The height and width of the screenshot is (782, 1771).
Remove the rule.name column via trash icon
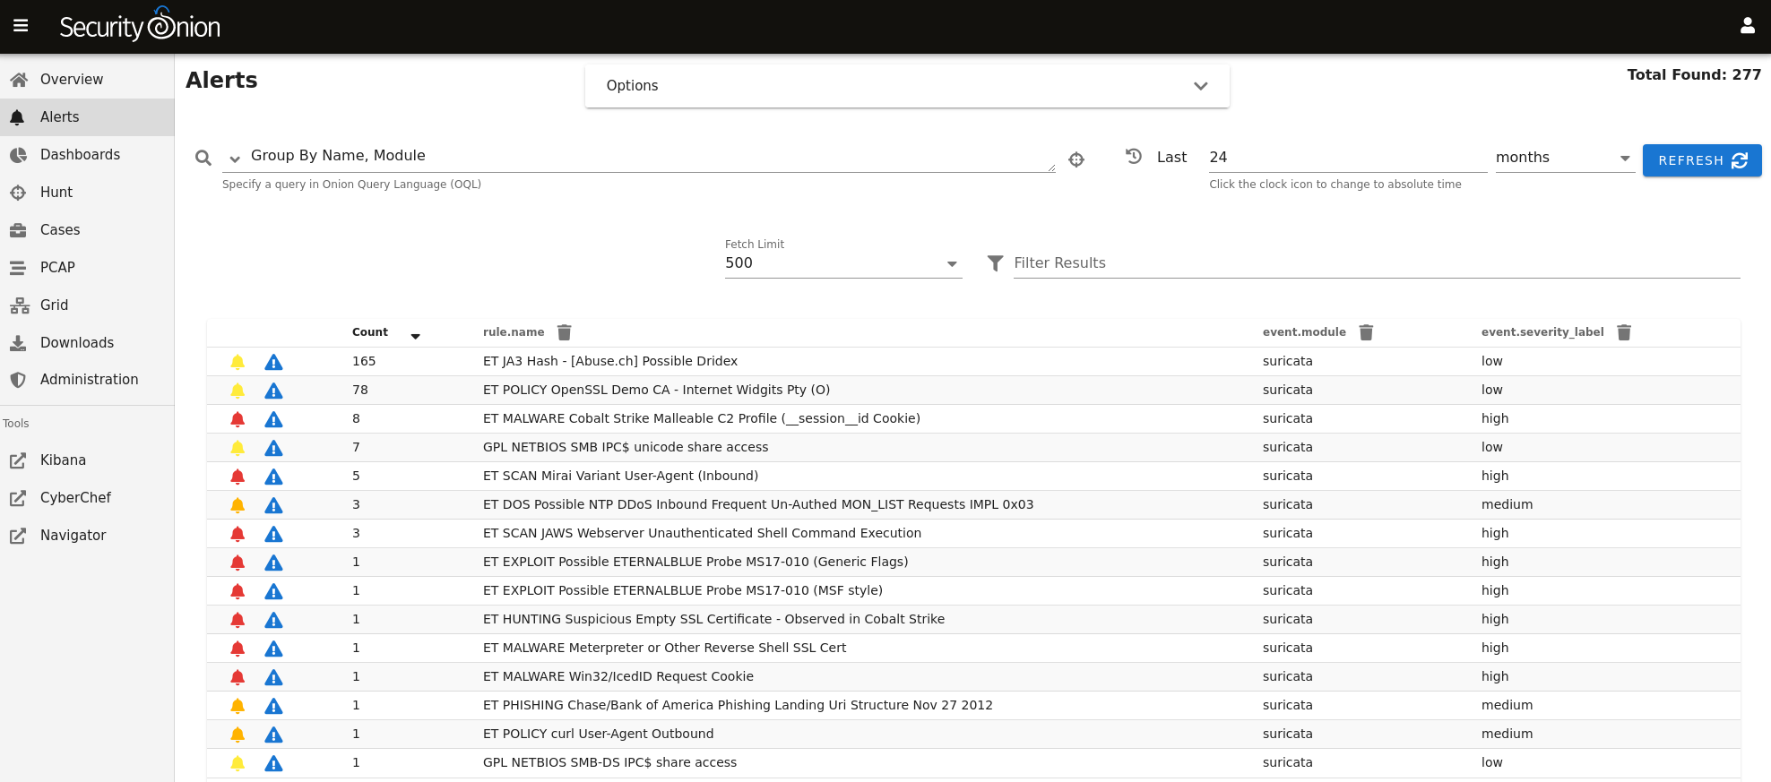[564, 332]
